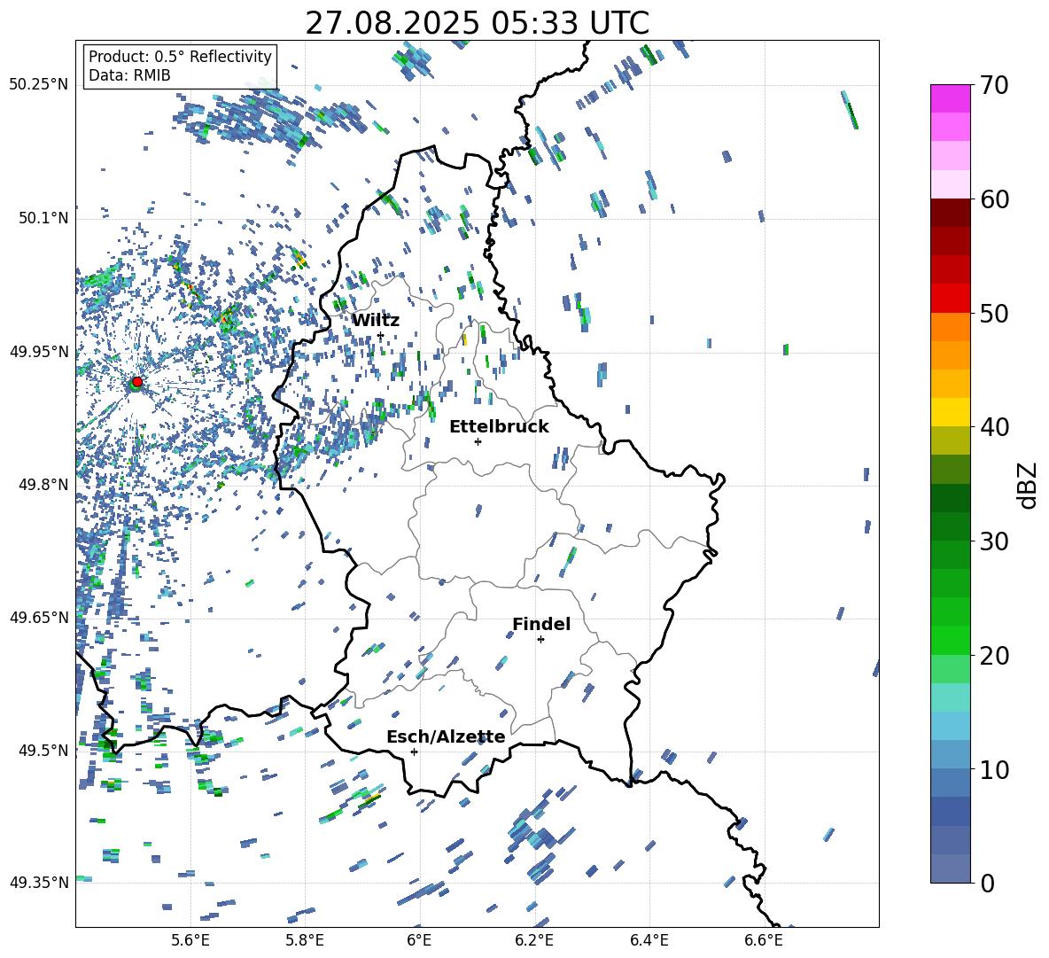Viewport: 1049px width, 958px height.
Task: Click the colorbar tick label 10
Action: pyautogui.click(x=993, y=769)
